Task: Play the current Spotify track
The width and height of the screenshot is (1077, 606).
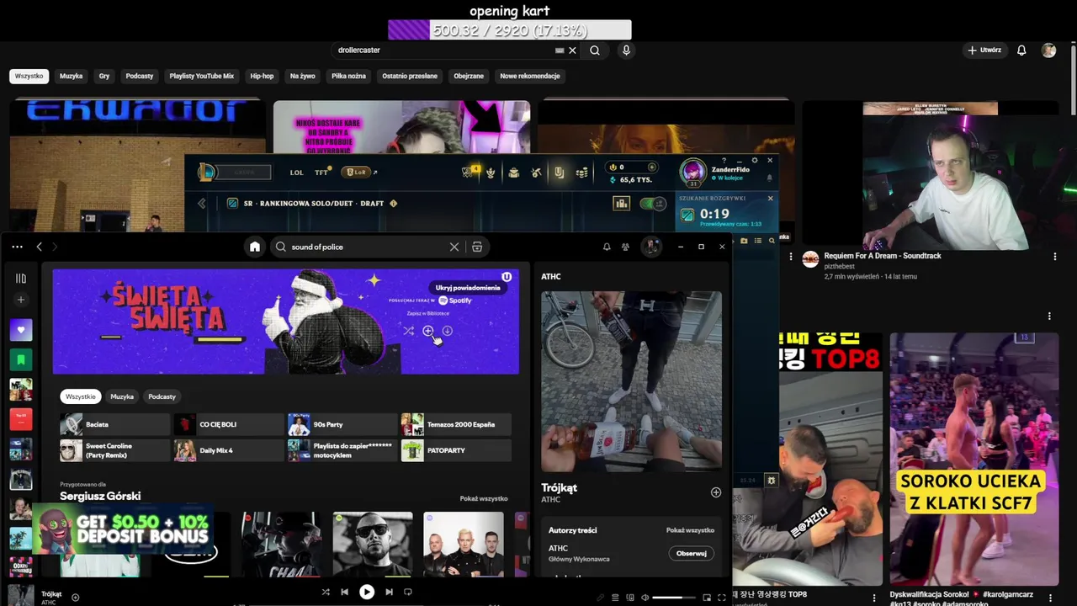Action: (367, 592)
